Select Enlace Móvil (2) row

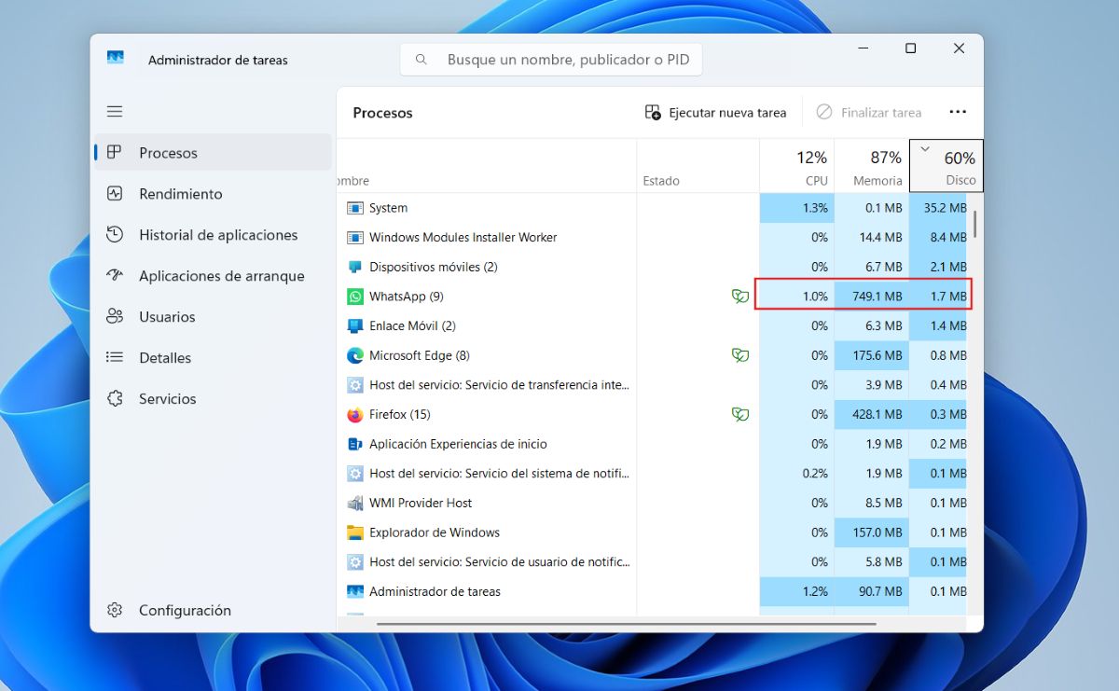pos(653,325)
